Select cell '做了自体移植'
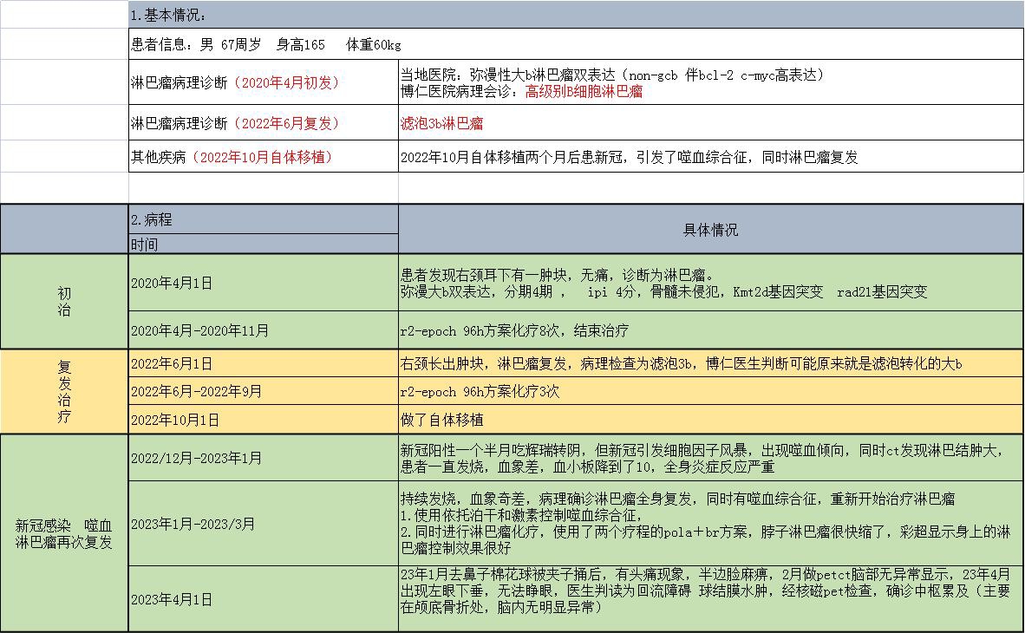 (710, 419)
